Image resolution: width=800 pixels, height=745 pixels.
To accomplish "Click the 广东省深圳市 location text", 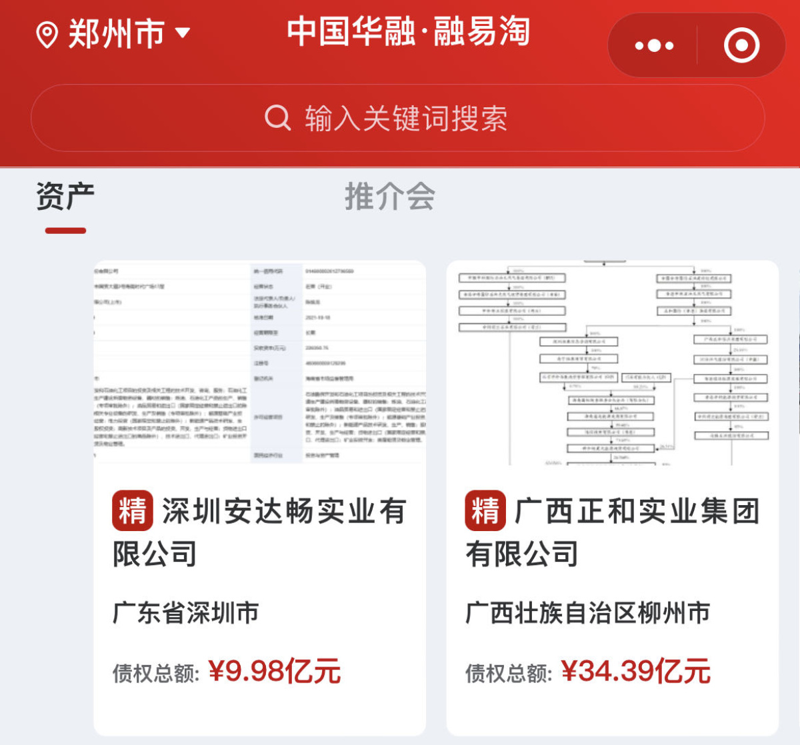I will (x=186, y=613).
